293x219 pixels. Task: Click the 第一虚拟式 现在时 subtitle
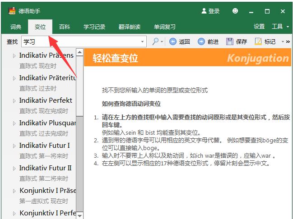coord(44,201)
